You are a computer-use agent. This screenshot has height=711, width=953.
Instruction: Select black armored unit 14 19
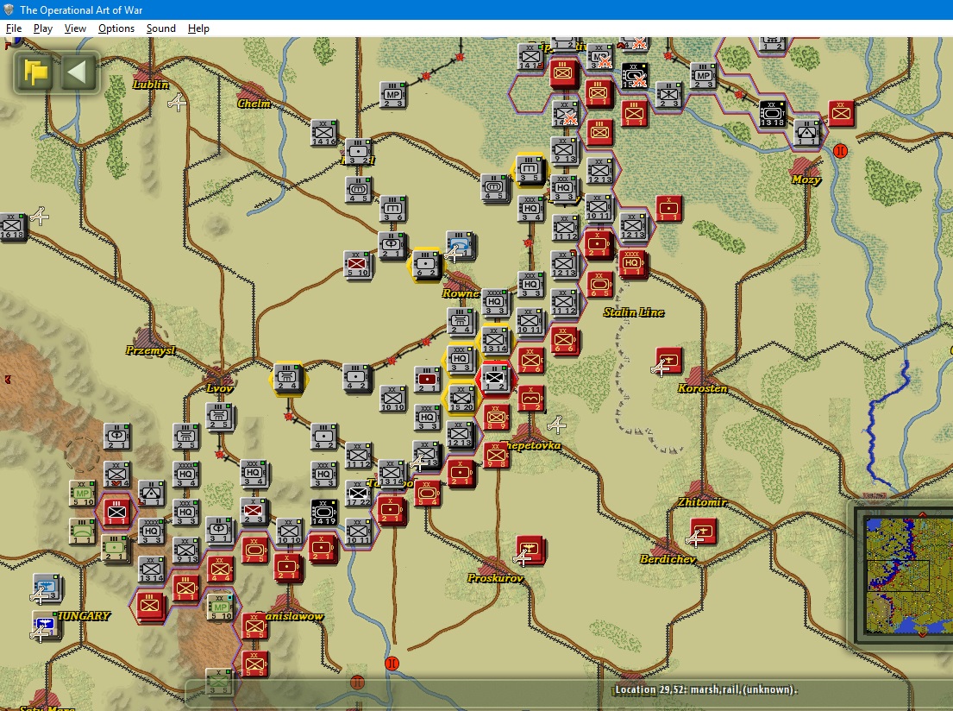[324, 513]
